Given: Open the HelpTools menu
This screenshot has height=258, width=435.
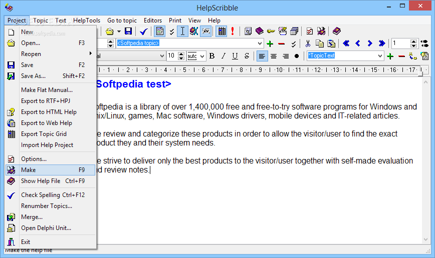Looking at the screenshot, I should pyautogui.click(x=87, y=20).
